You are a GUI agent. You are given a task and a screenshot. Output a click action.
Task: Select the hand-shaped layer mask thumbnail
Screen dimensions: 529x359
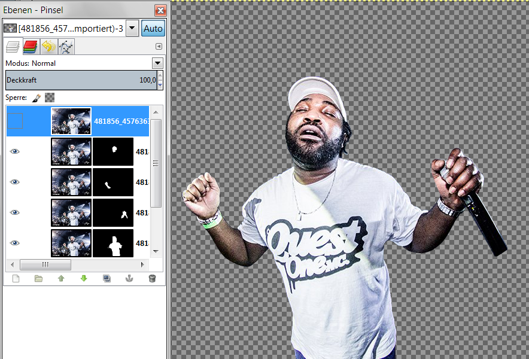(x=113, y=212)
